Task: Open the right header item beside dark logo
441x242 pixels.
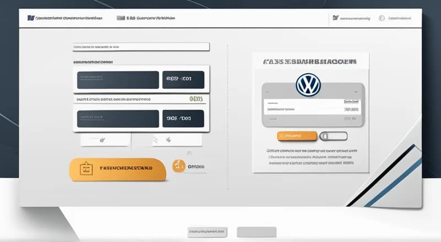Action: click(x=352, y=18)
